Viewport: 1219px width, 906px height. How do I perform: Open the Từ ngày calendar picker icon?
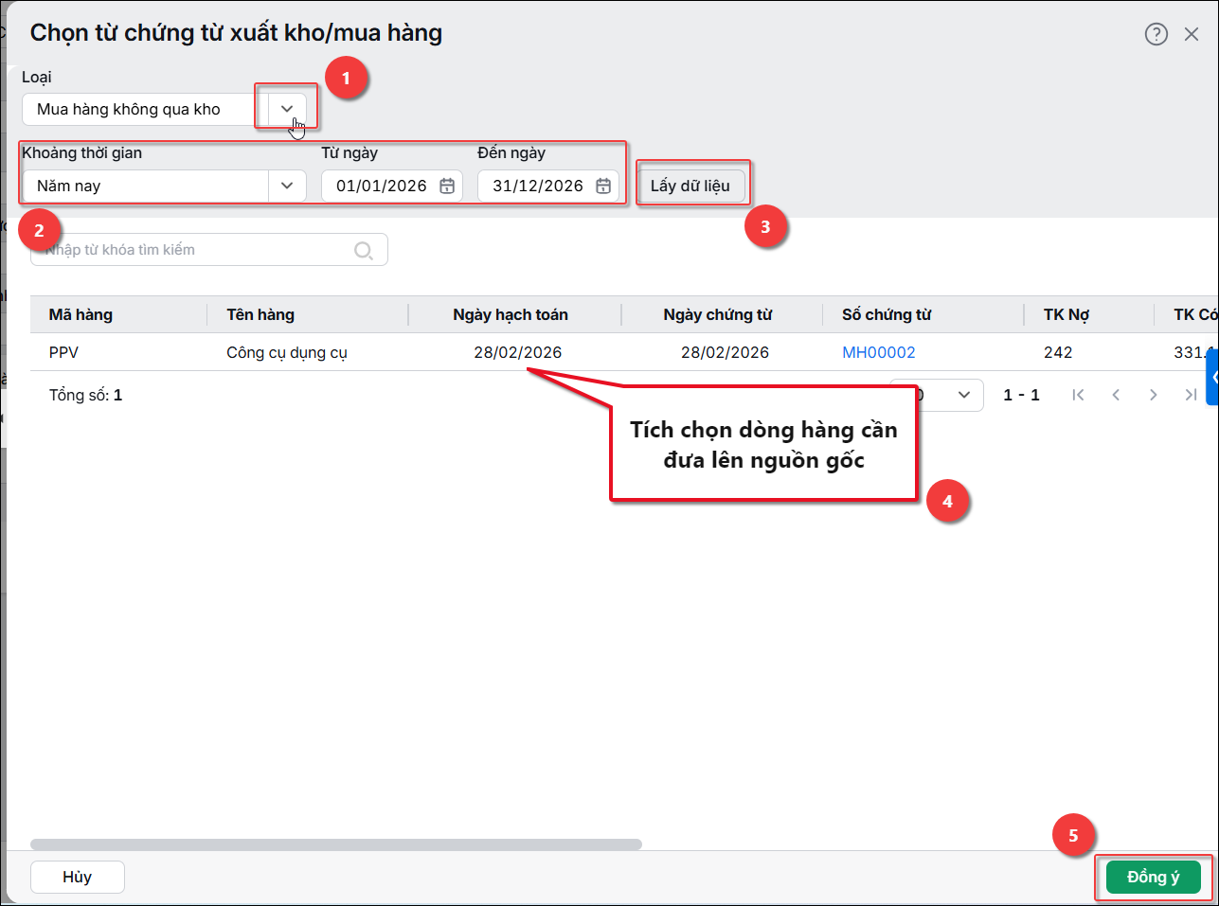tap(447, 186)
